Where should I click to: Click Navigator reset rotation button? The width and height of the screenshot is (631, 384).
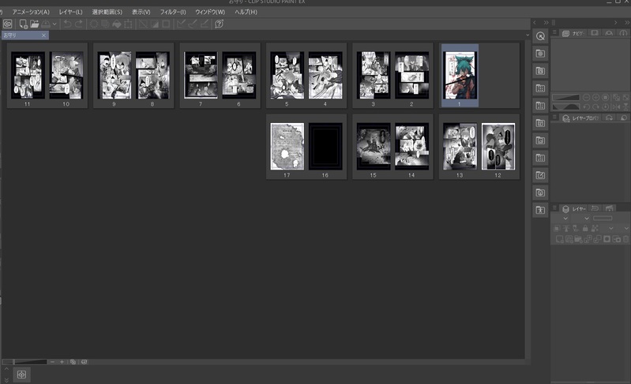point(605,107)
